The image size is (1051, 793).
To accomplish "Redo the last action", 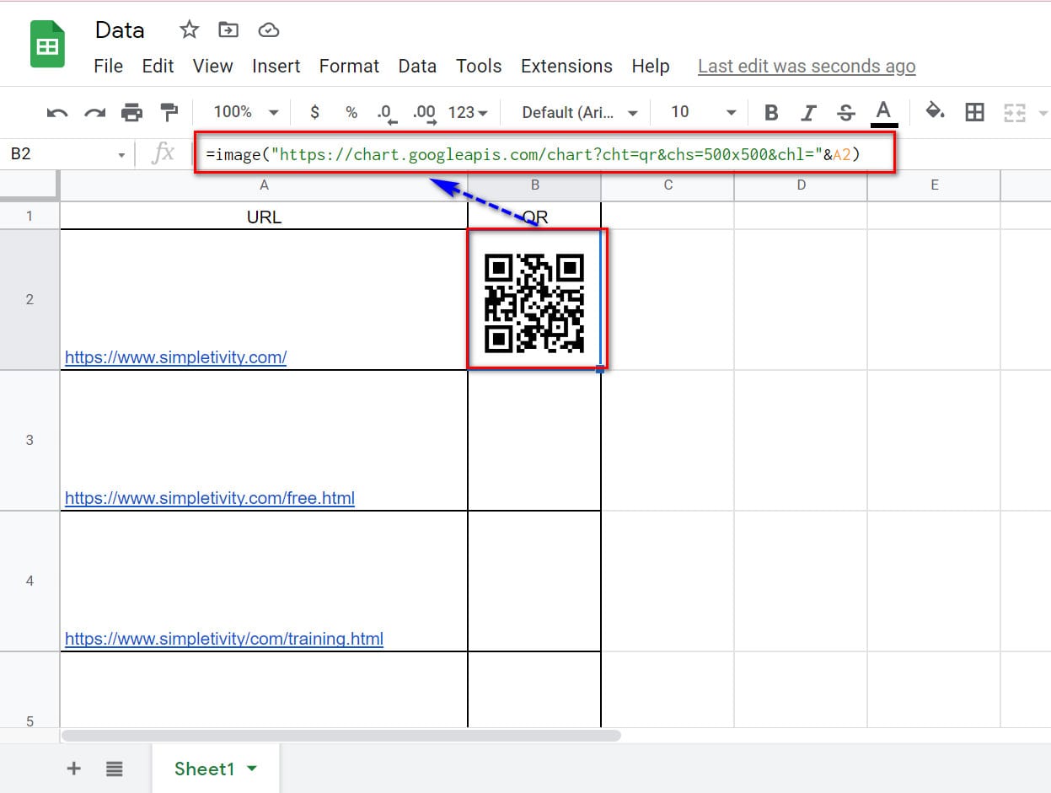I will click(x=94, y=112).
